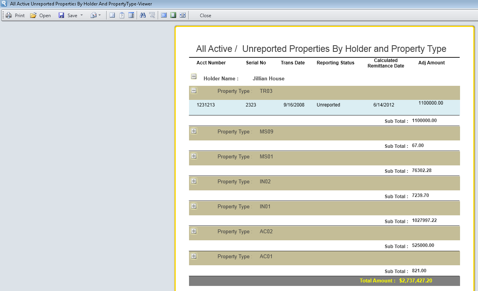This screenshot has width=478, height=291.
Task: Select the Unreported status cell
Action: pyautogui.click(x=328, y=105)
